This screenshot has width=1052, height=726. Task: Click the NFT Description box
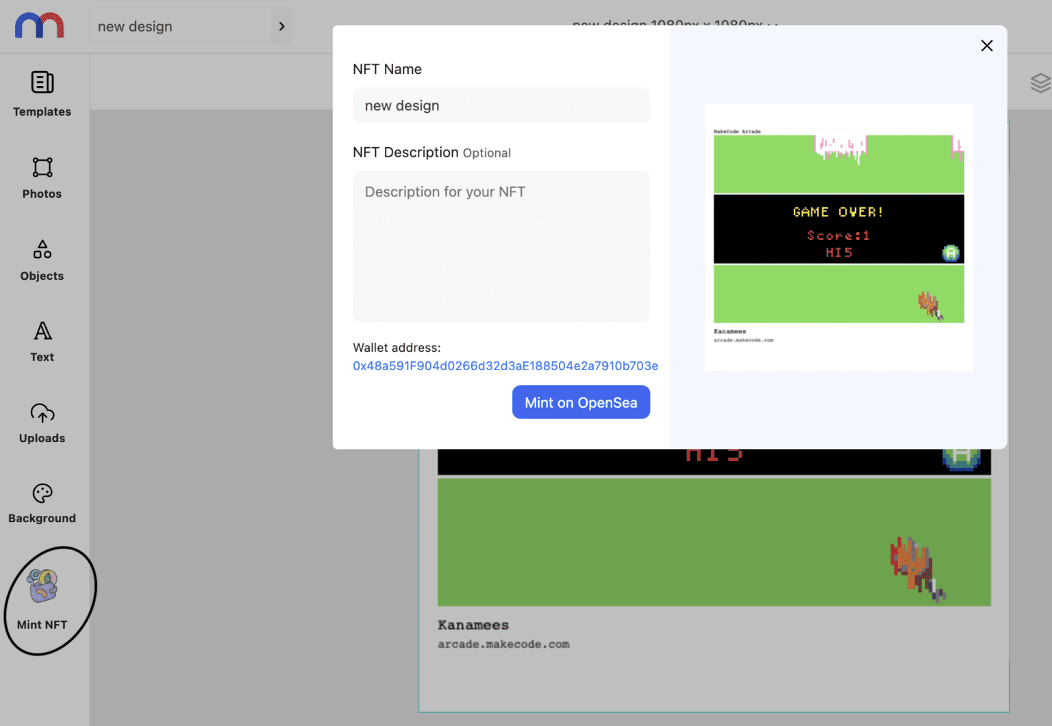click(501, 246)
